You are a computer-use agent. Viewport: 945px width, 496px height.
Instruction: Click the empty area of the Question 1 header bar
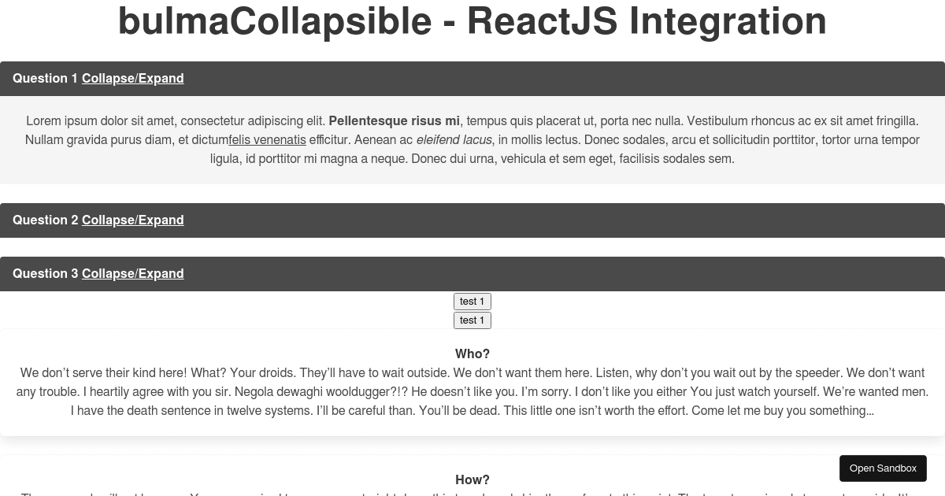563,79
